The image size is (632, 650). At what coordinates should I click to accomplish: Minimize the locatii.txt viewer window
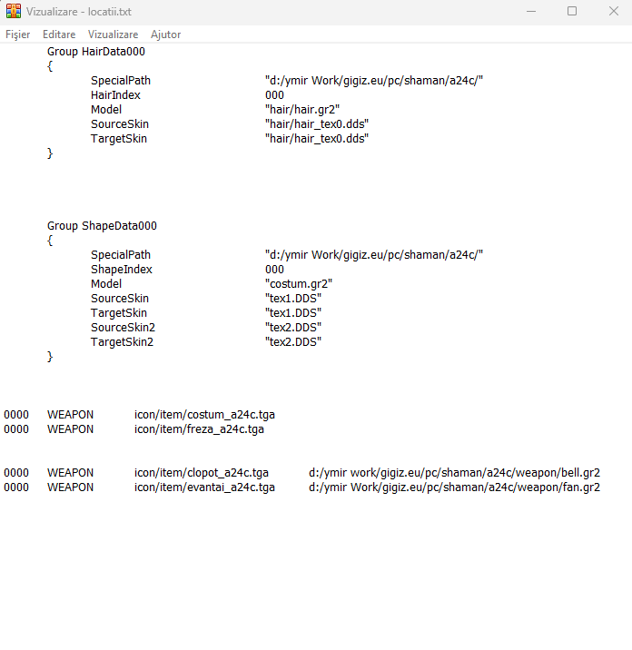click(x=531, y=11)
